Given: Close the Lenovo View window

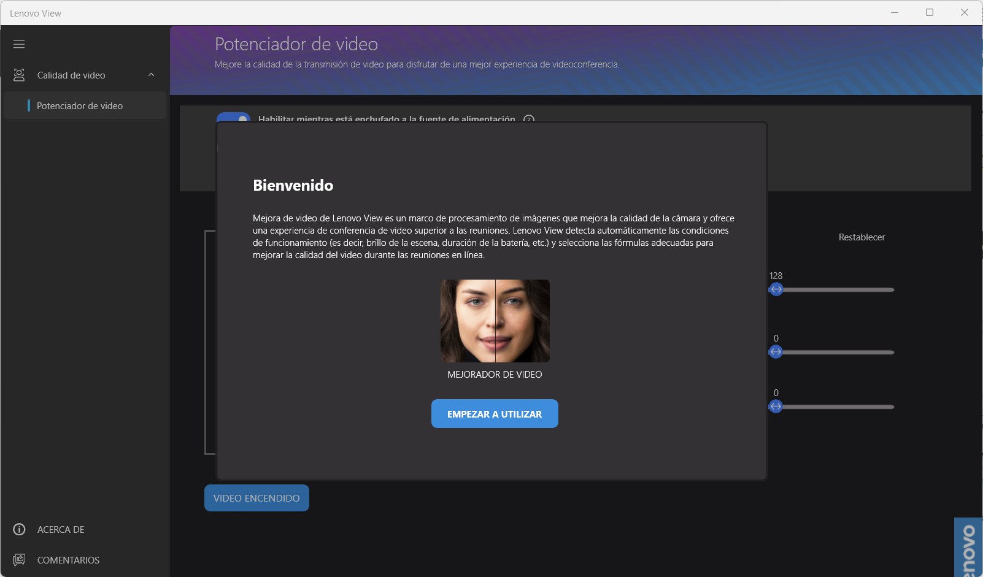Looking at the screenshot, I should [x=965, y=12].
